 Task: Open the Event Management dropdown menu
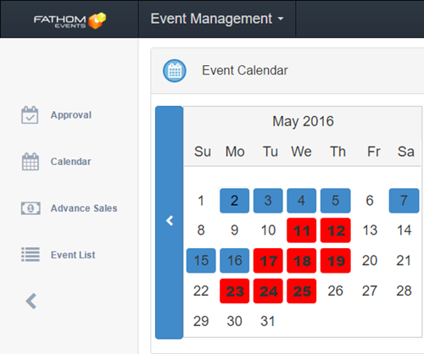click(x=217, y=19)
